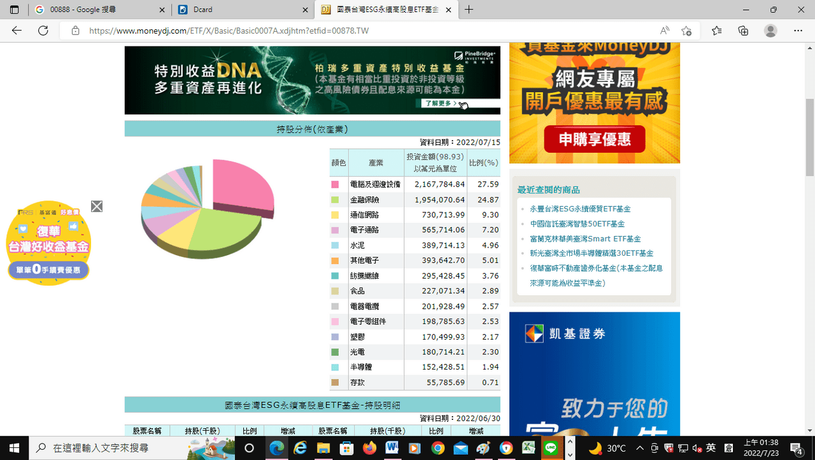This screenshot has height=460, width=815.
Task: Open the Collections panel
Action: pyautogui.click(x=743, y=31)
